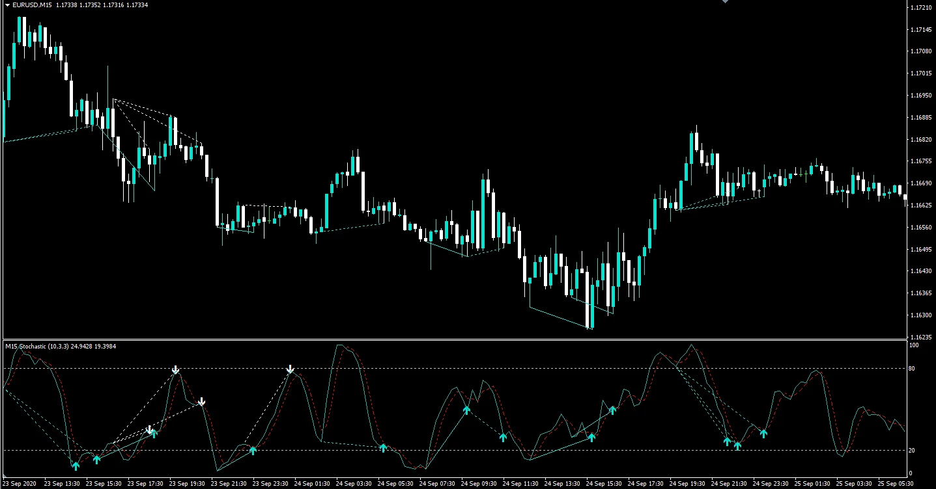Screen dimensions: 936x489
Task: Select the leftmost cyan up arrow in Stochastic panel
Action: point(76,465)
